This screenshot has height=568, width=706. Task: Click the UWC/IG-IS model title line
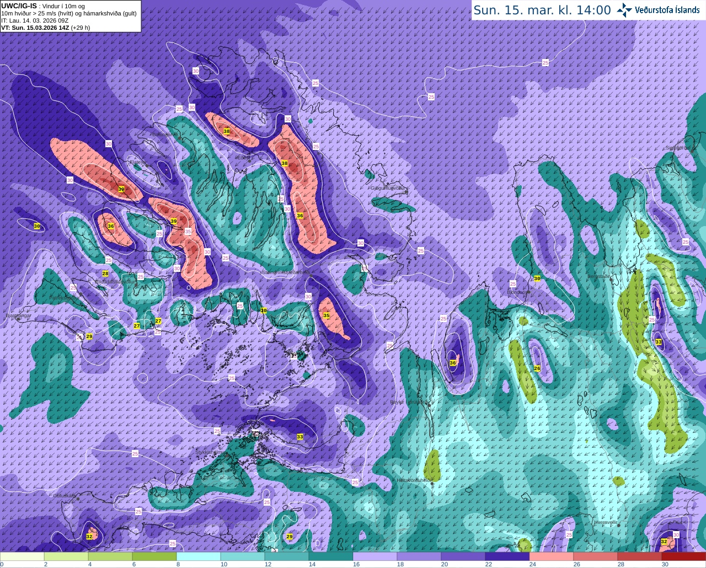coord(43,6)
